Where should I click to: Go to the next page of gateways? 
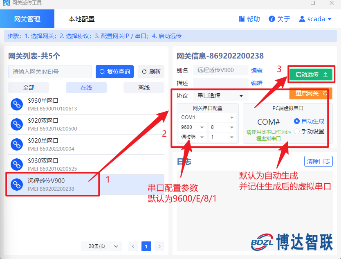159,246
